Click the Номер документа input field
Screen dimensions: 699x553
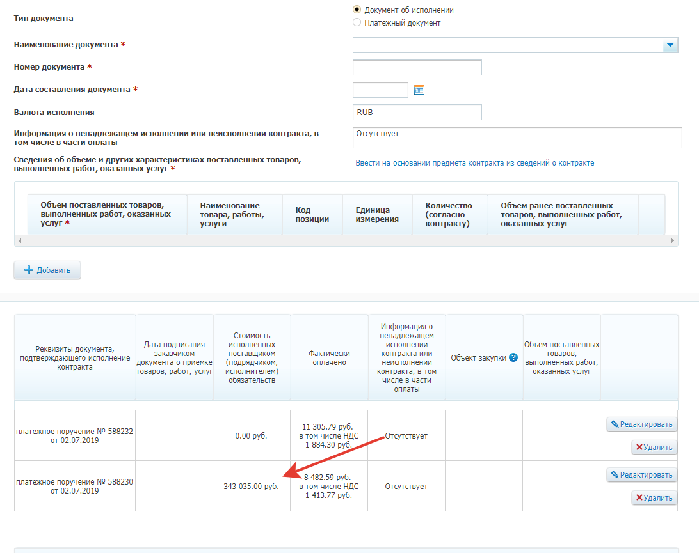(x=417, y=68)
